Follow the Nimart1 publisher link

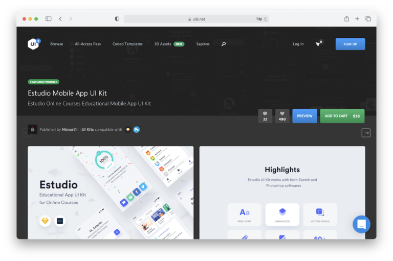(x=69, y=130)
